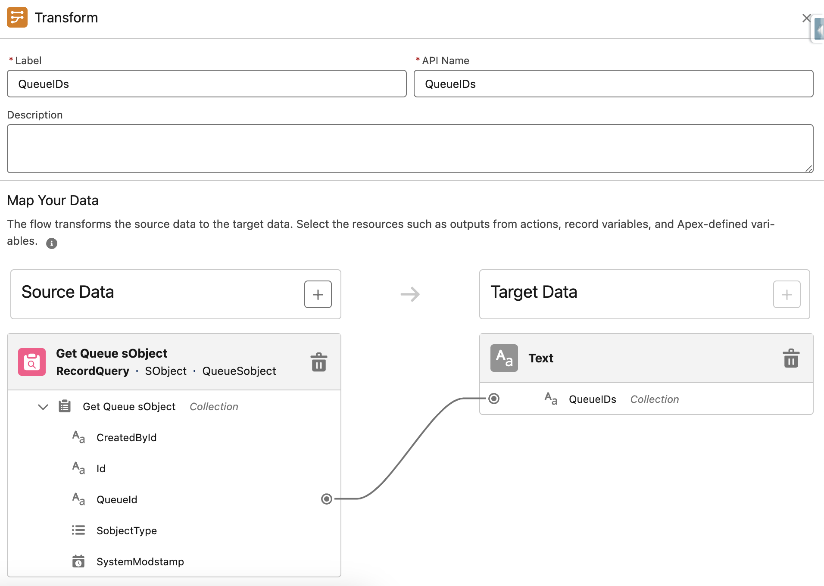Delete the Get Queue sObject source data
The image size is (824, 586).
(318, 362)
